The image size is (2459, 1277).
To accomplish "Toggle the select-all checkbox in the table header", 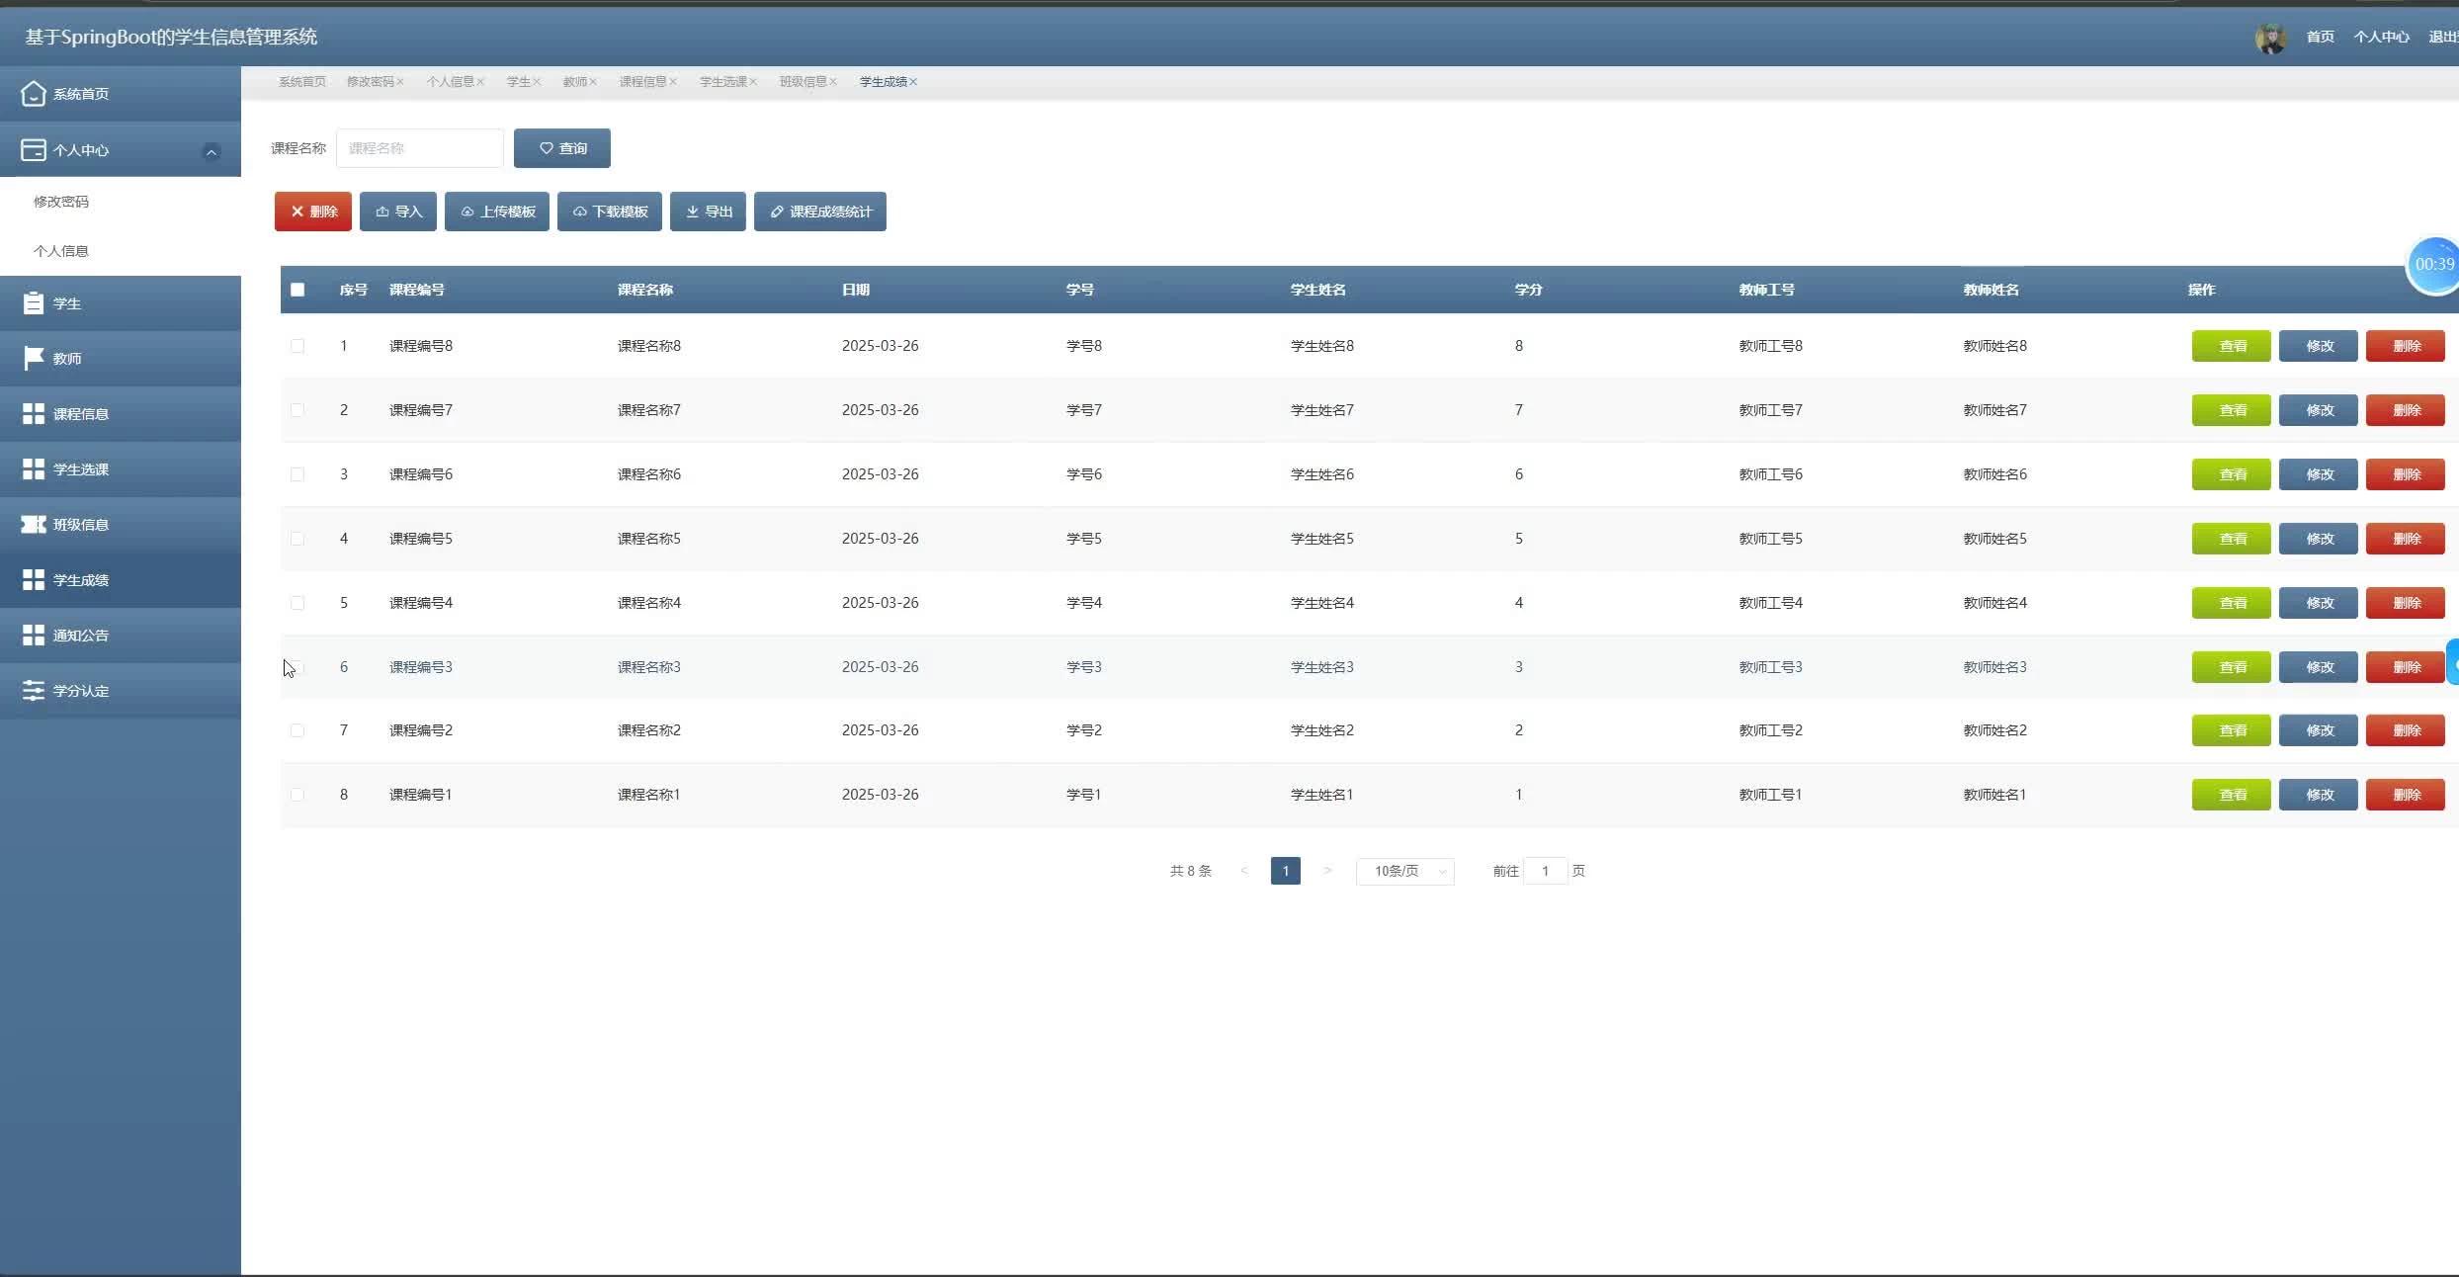I will (297, 290).
